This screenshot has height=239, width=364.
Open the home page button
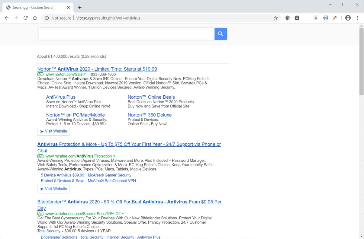(35, 18)
